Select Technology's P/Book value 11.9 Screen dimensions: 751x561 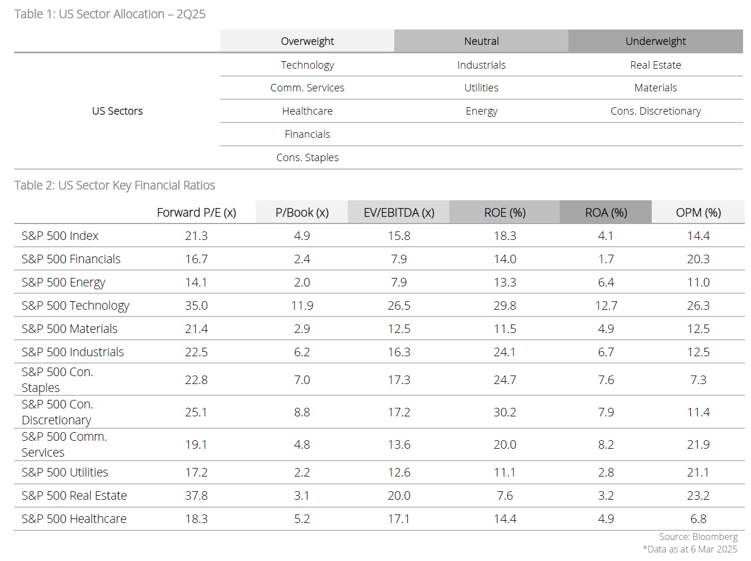(302, 306)
